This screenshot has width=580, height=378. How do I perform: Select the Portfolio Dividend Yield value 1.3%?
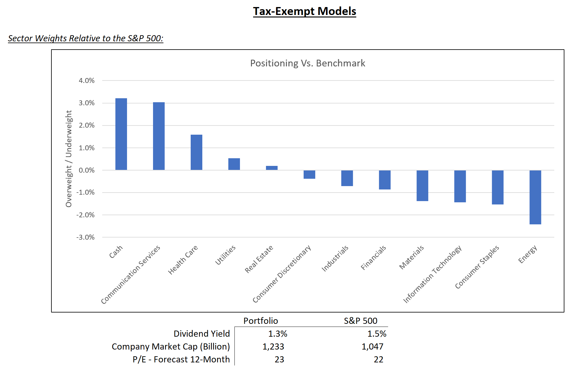coord(278,334)
